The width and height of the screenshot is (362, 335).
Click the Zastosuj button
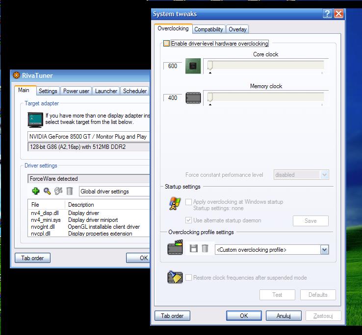tap(323, 315)
